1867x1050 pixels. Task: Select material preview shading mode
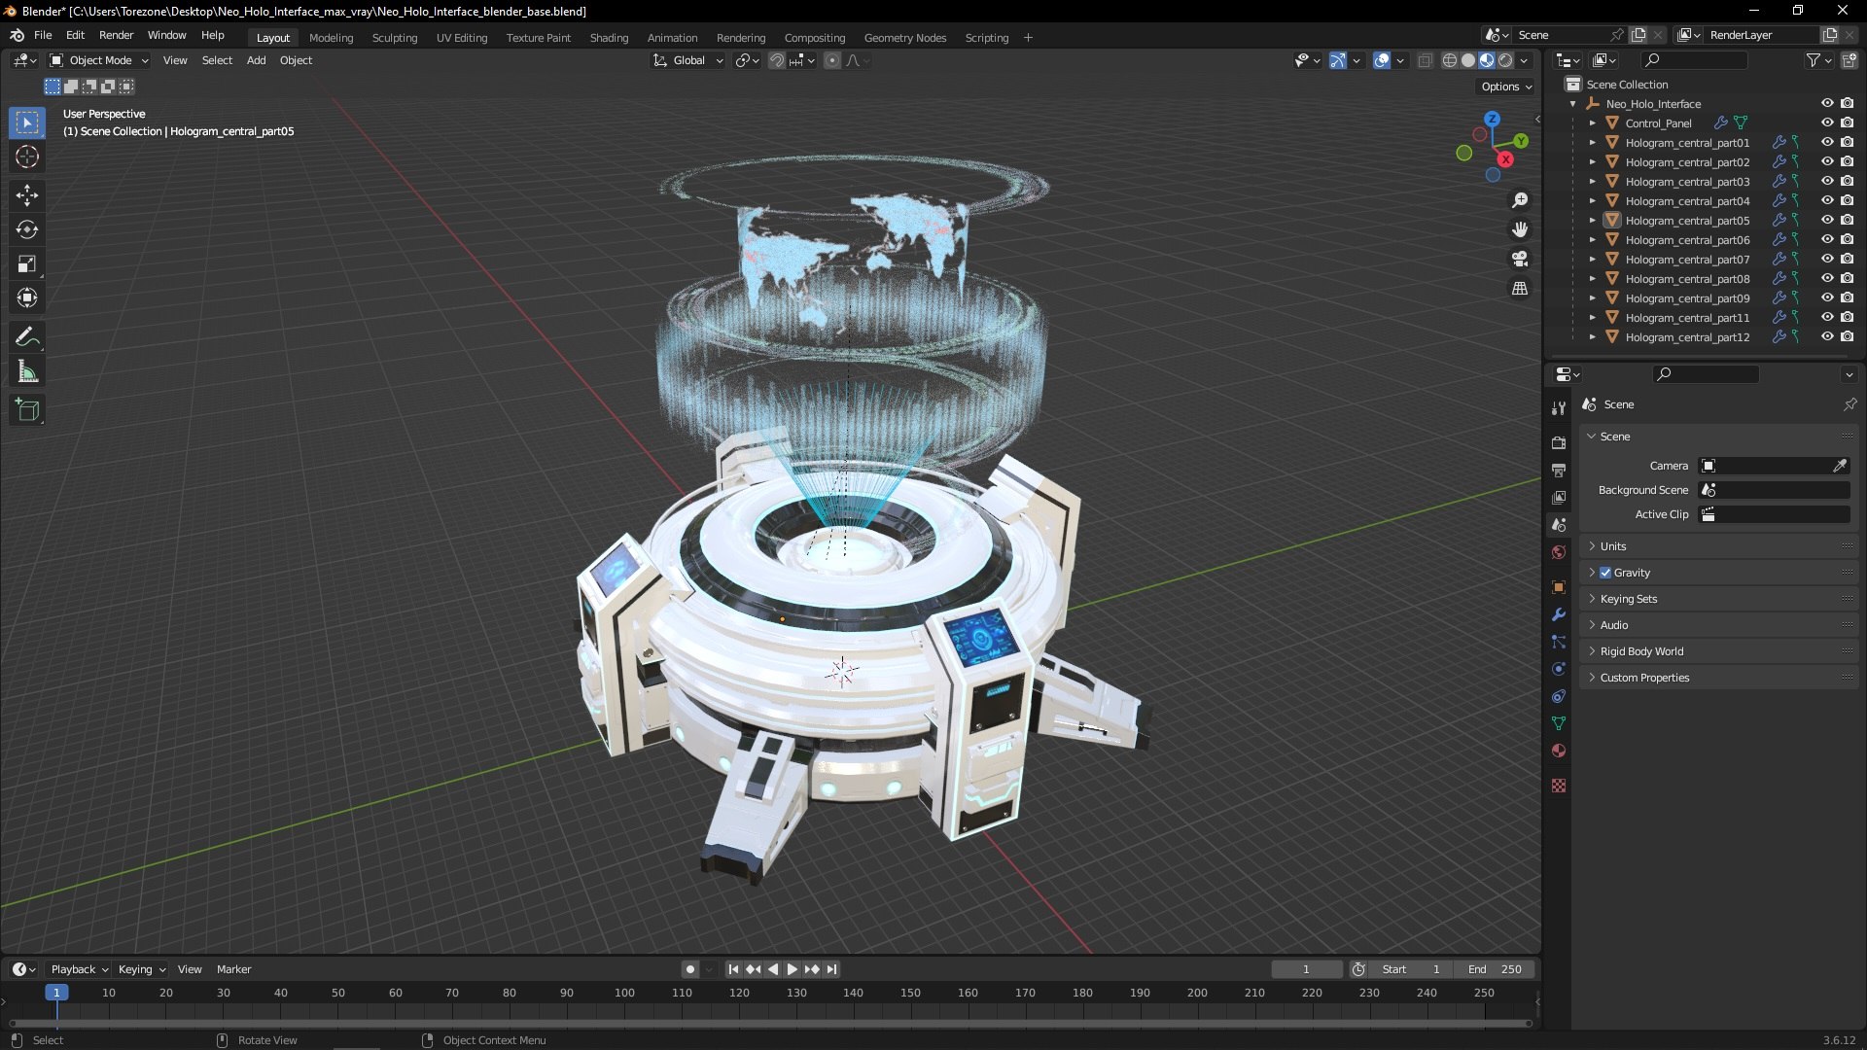(x=1487, y=60)
